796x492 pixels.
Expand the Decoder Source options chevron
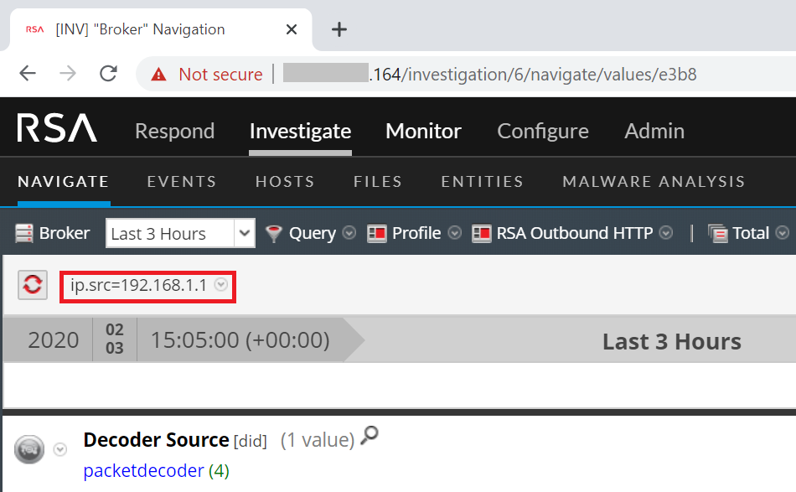pos(59,449)
